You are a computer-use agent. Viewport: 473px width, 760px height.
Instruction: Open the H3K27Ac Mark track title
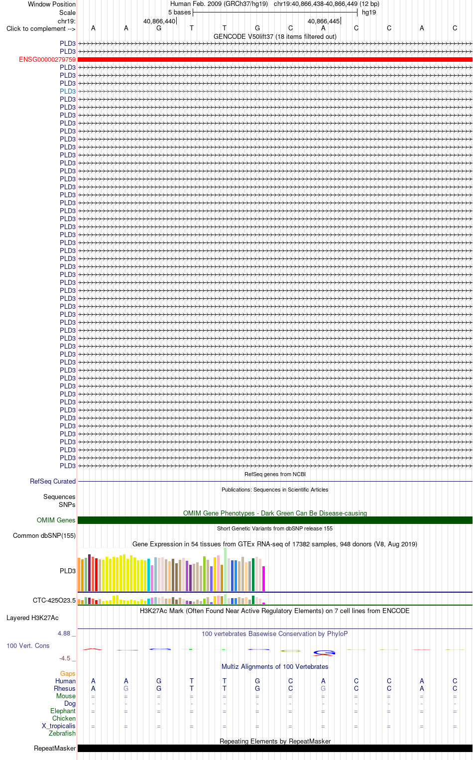[275, 611]
